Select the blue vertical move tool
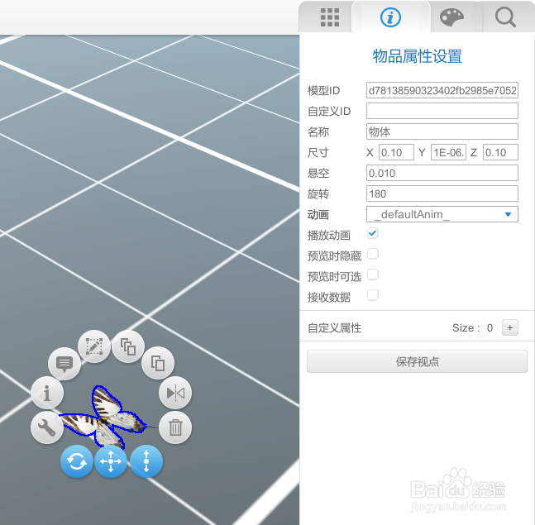Image resolution: width=535 pixels, height=525 pixels. pyautogui.click(x=146, y=461)
